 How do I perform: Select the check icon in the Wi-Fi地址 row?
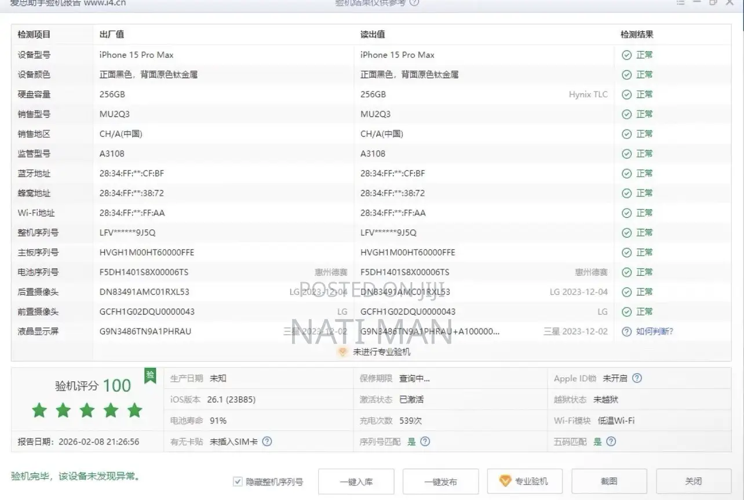coord(626,213)
